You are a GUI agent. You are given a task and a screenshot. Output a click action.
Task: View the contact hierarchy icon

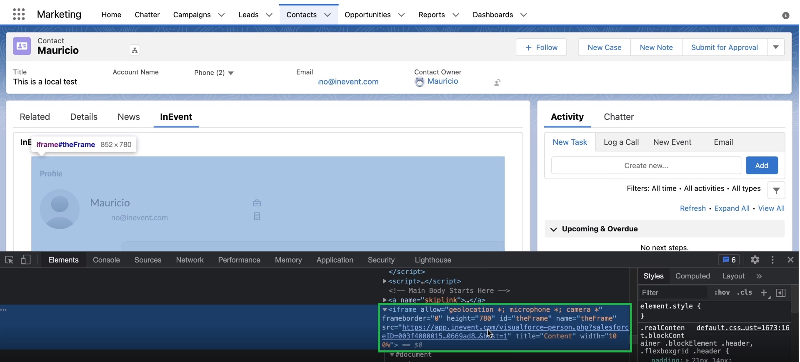(135, 50)
